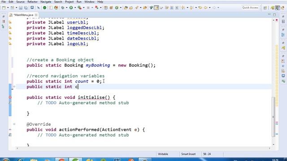Open the Window menu
Screen dimensions: 287x161
pyautogui.click(x=89, y=2)
